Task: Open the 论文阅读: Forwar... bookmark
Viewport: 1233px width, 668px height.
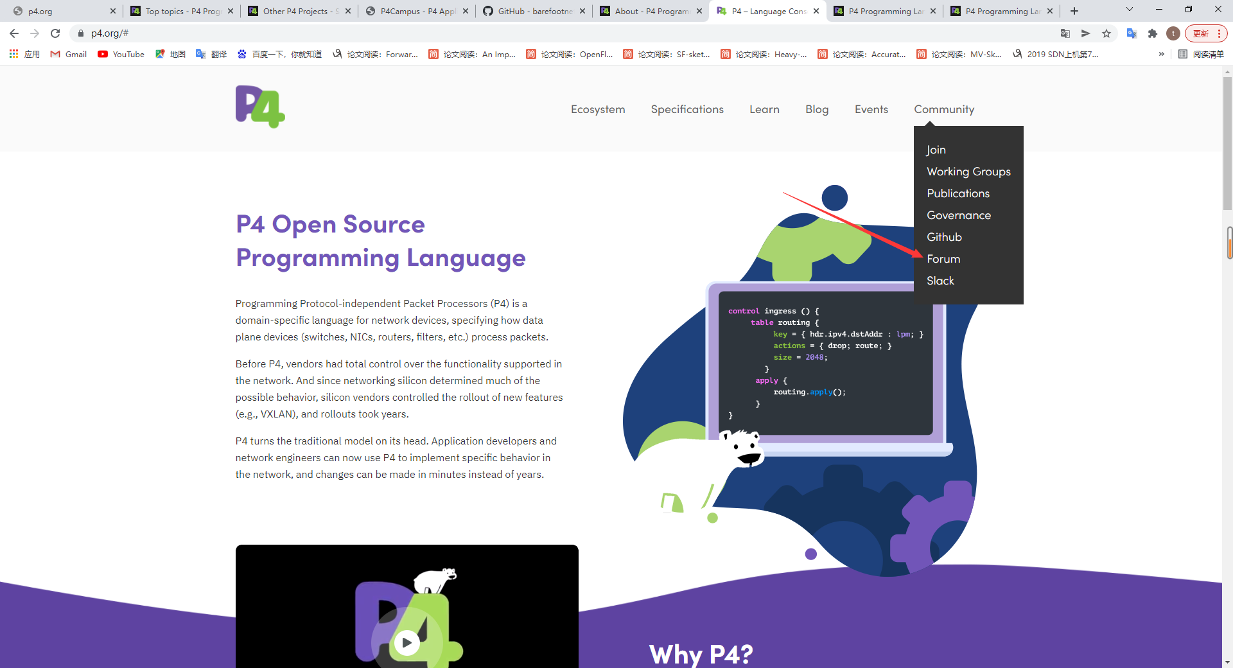Action: coord(375,54)
